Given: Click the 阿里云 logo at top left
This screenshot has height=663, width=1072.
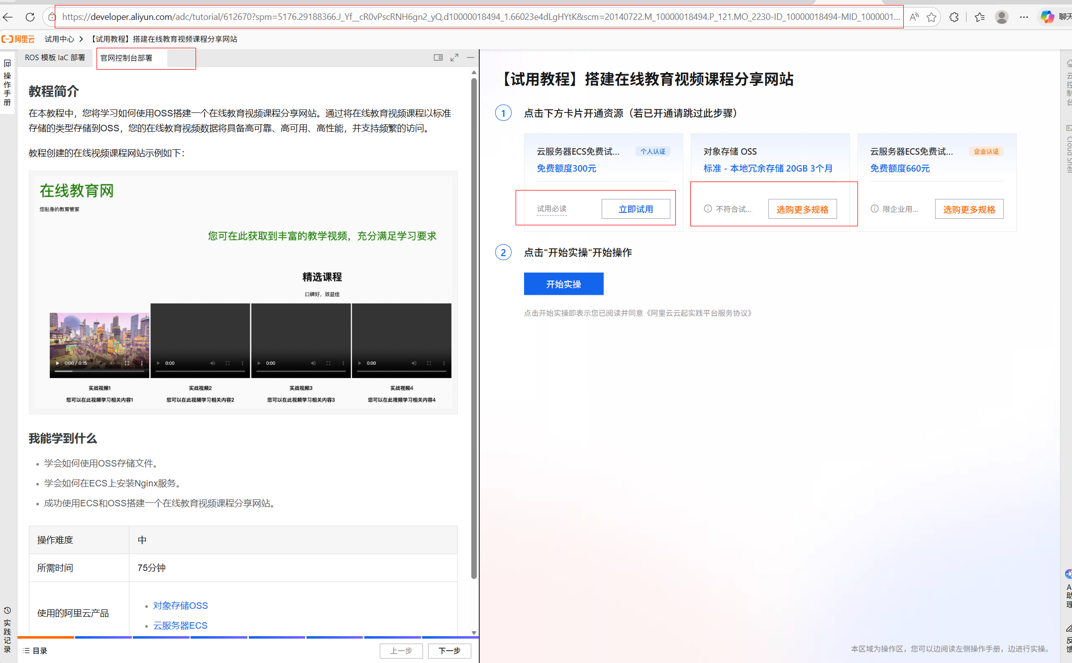Looking at the screenshot, I should click(18, 38).
